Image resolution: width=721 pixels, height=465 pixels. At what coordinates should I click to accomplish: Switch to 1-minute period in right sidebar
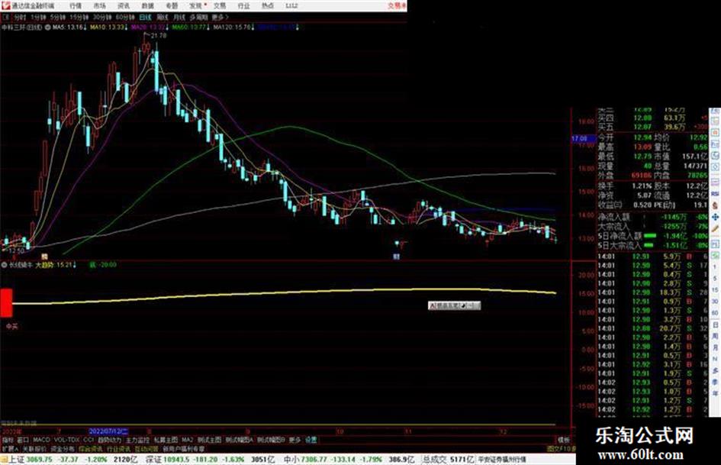[715, 267]
